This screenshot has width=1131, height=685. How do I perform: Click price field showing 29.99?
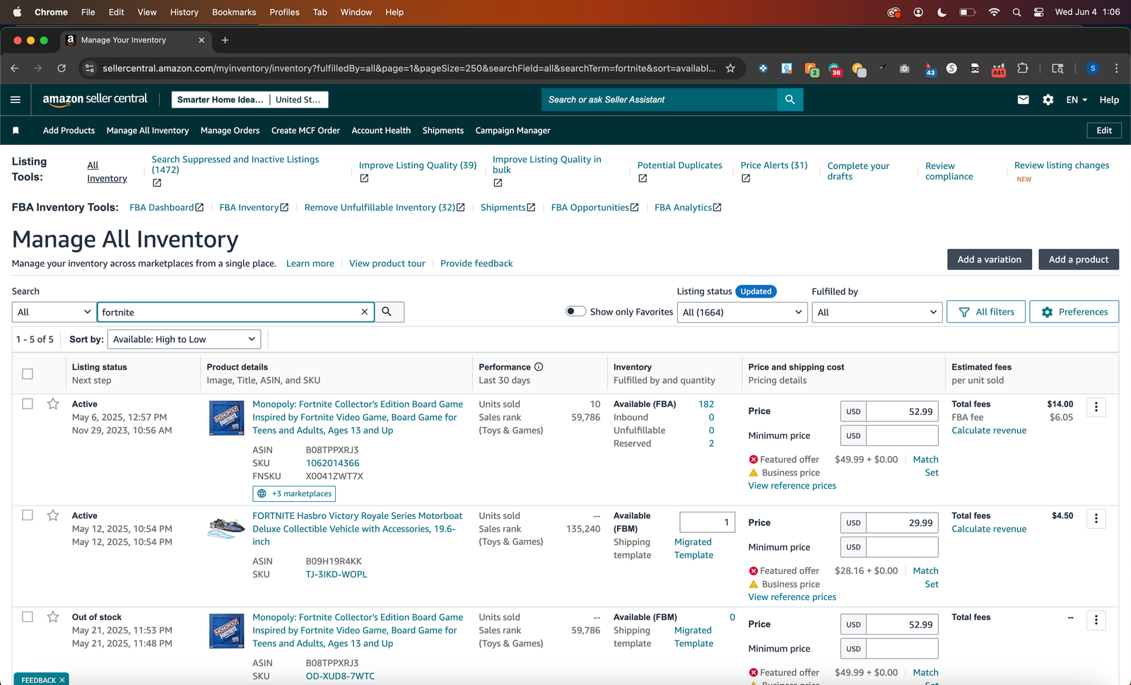(902, 523)
